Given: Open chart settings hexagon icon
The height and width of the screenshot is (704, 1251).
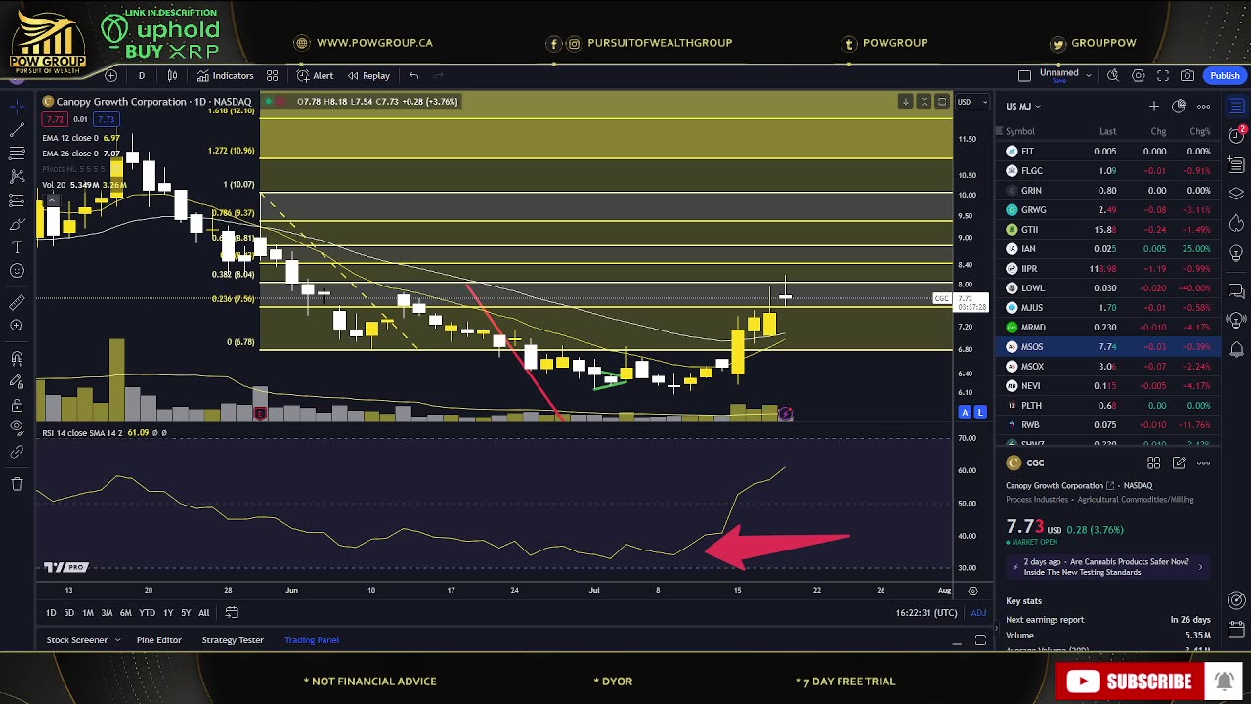Looking at the screenshot, I should click(1139, 75).
